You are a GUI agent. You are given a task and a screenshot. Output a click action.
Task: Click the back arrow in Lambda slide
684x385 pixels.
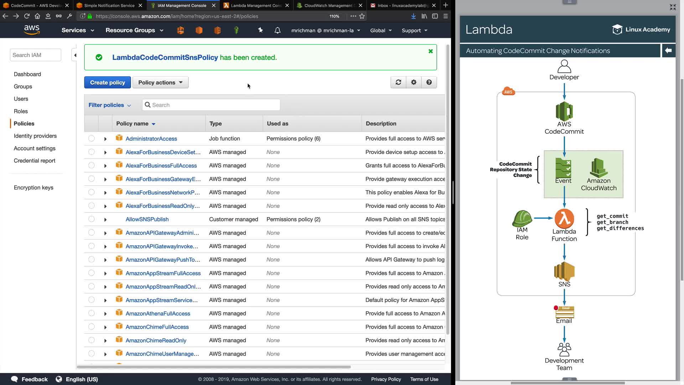[x=668, y=51]
